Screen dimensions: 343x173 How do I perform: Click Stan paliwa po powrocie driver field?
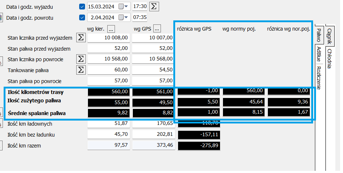(x=108, y=80)
